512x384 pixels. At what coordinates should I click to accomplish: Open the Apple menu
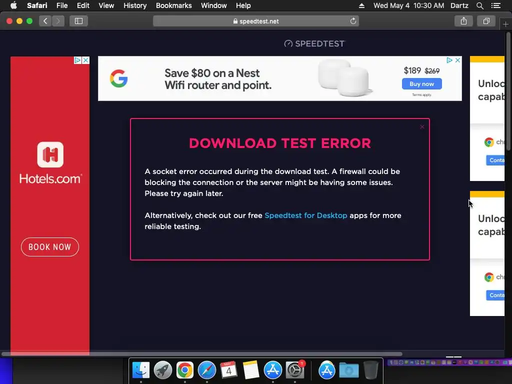coord(13,5)
